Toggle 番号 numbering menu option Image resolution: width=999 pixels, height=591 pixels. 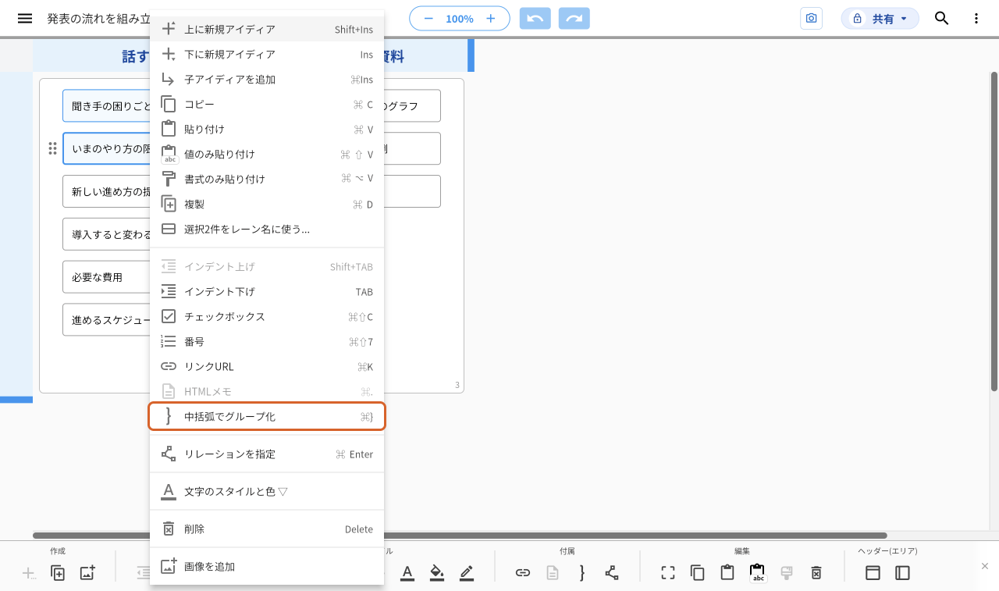267,341
